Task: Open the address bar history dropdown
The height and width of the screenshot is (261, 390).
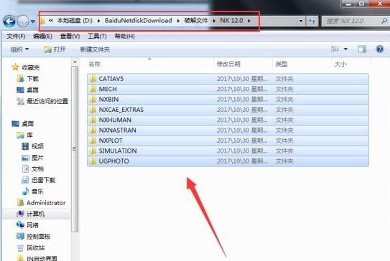Action: pyautogui.click(x=301, y=21)
